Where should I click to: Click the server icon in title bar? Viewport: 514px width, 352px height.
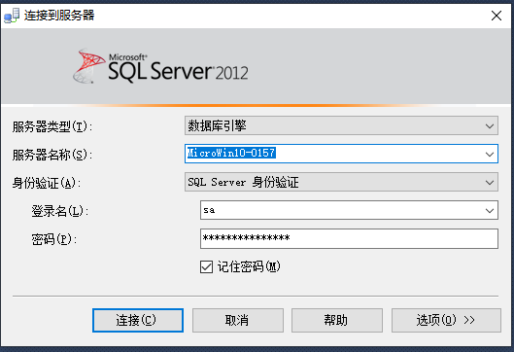coord(12,16)
